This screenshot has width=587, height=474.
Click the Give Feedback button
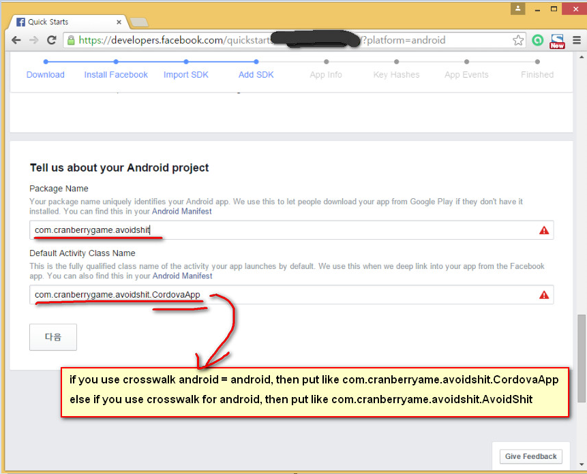pyautogui.click(x=531, y=456)
